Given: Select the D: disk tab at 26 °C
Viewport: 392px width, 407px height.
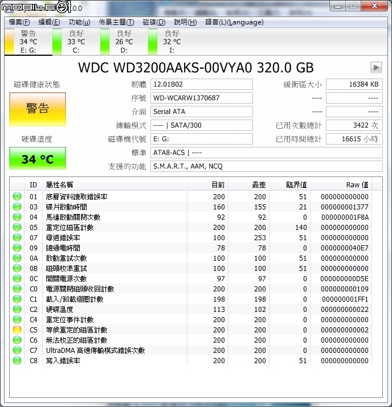Looking at the screenshot, I should pos(124,42).
